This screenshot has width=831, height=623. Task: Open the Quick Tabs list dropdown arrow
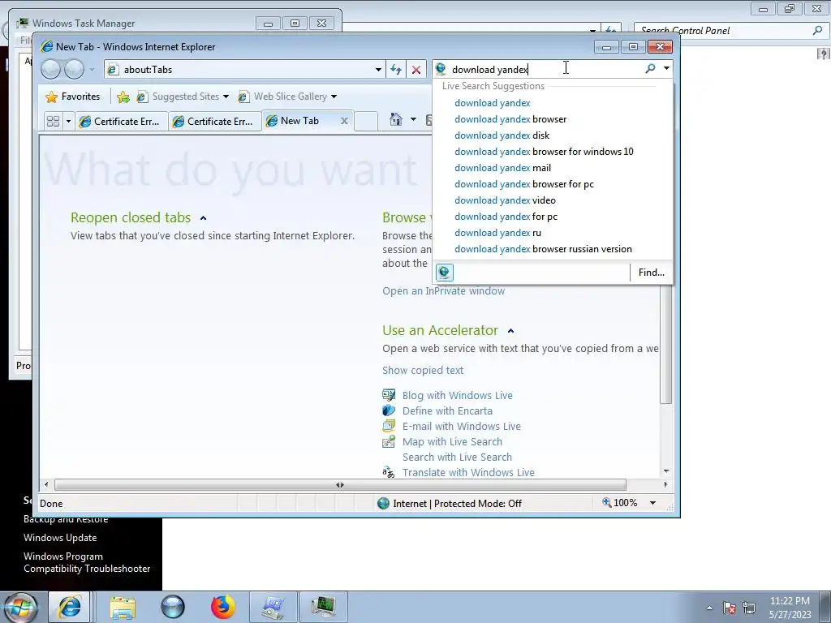point(68,122)
